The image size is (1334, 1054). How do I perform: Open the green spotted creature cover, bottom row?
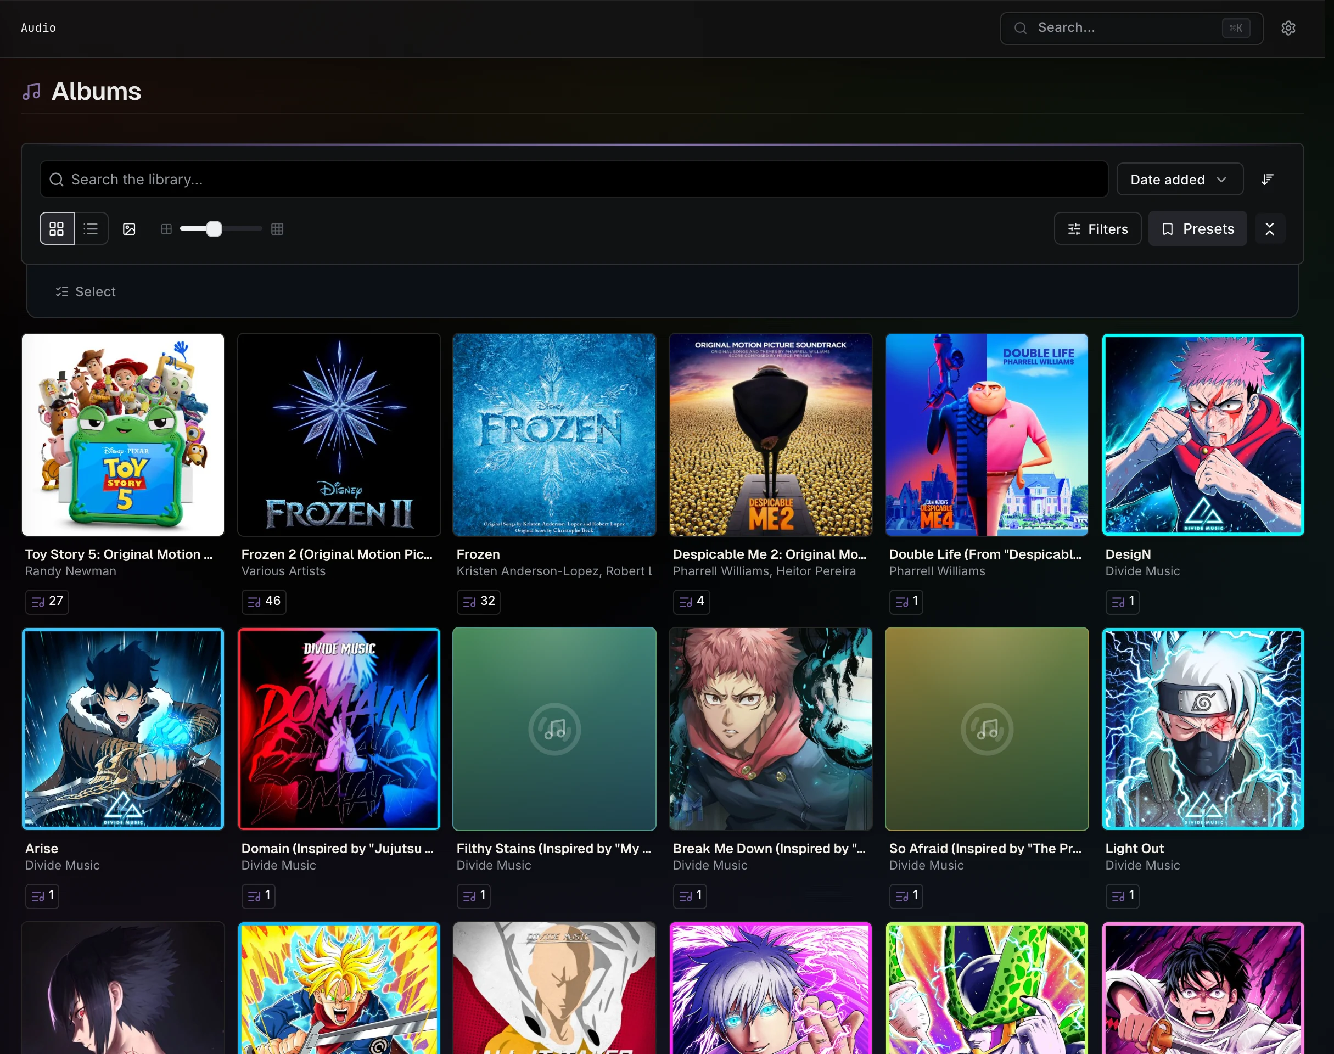tap(987, 988)
